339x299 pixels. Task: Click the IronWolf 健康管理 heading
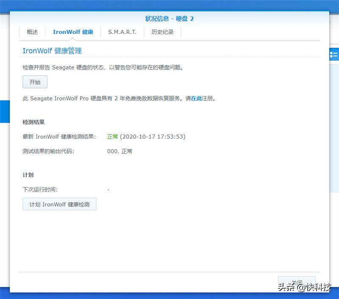[52, 50]
